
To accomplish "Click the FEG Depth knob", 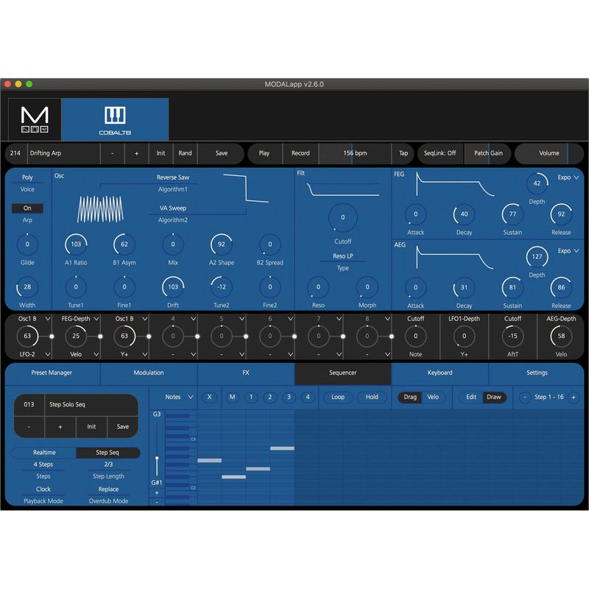I will point(537,183).
